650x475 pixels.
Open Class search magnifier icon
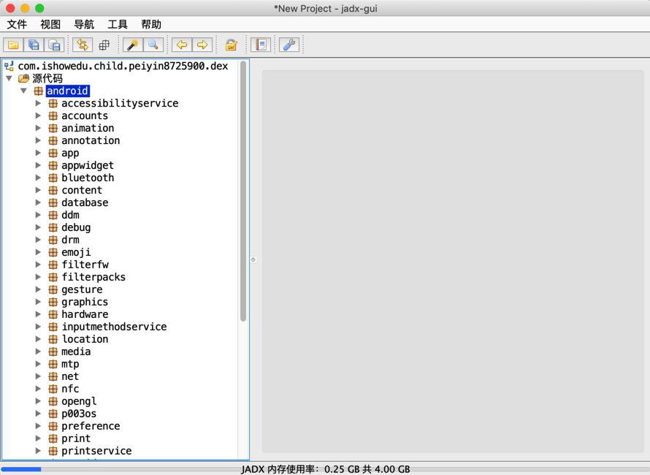pos(153,45)
